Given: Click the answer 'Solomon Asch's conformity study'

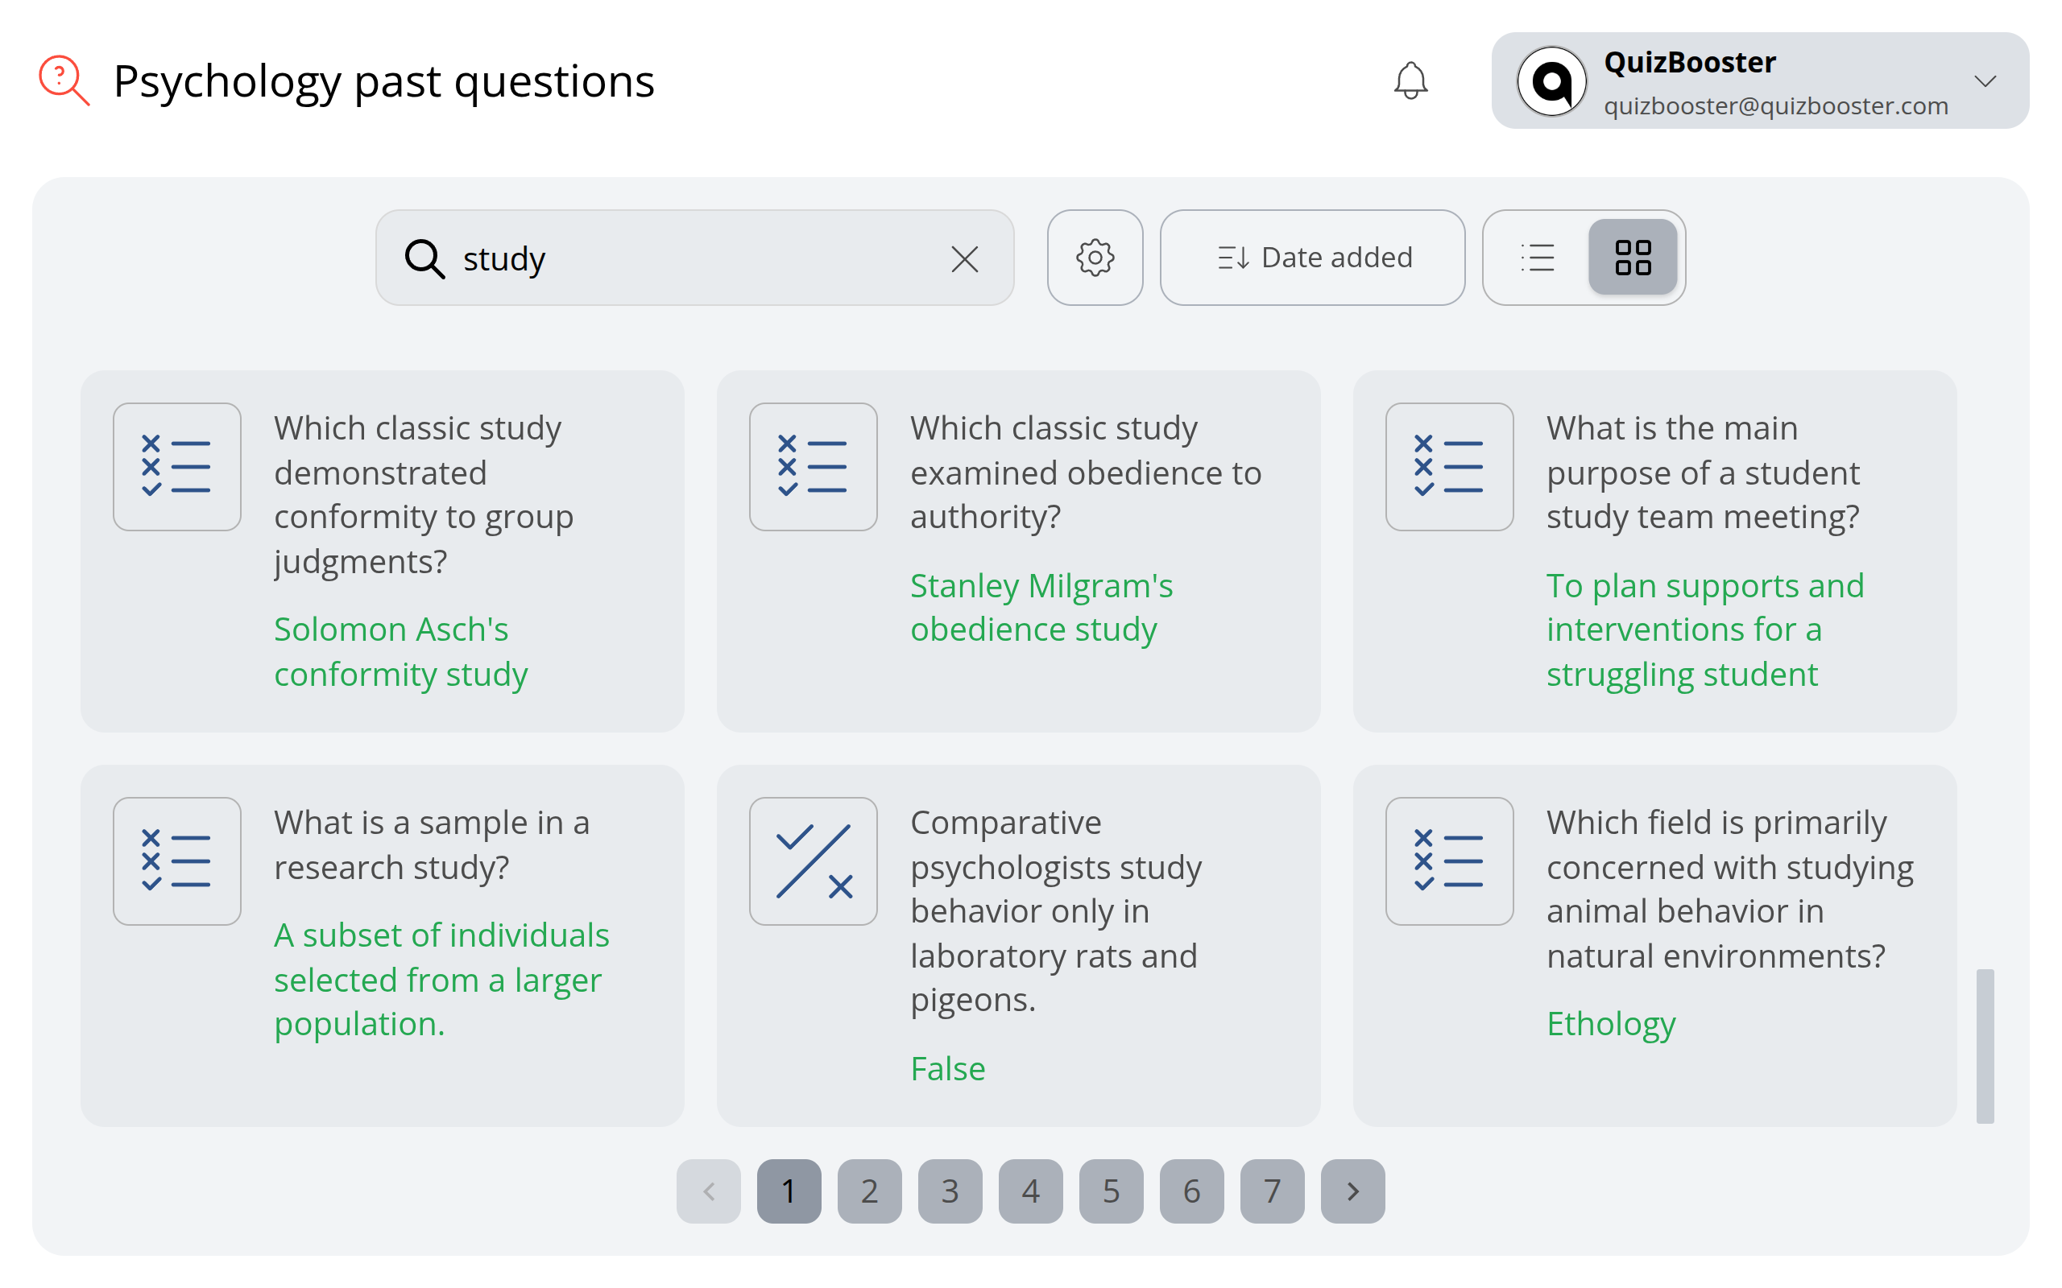Looking at the screenshot, I should click(400, 652).
